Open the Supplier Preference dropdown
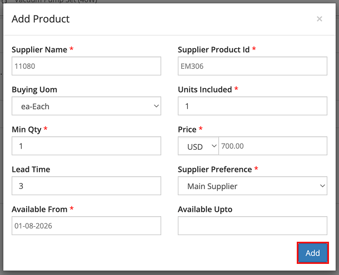Image resolution: width=339 pixels, height=275 pixels. (x=252, y=186)
